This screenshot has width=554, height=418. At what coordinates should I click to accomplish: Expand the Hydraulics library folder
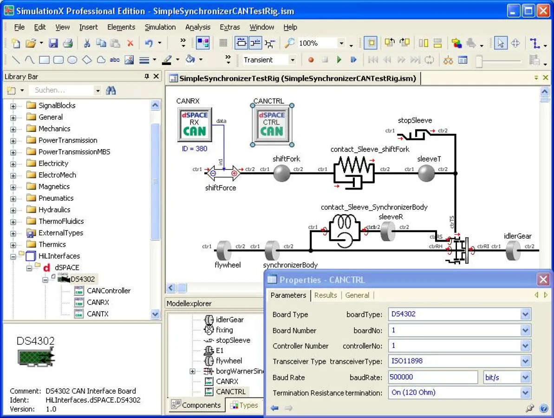pos(13,210)
